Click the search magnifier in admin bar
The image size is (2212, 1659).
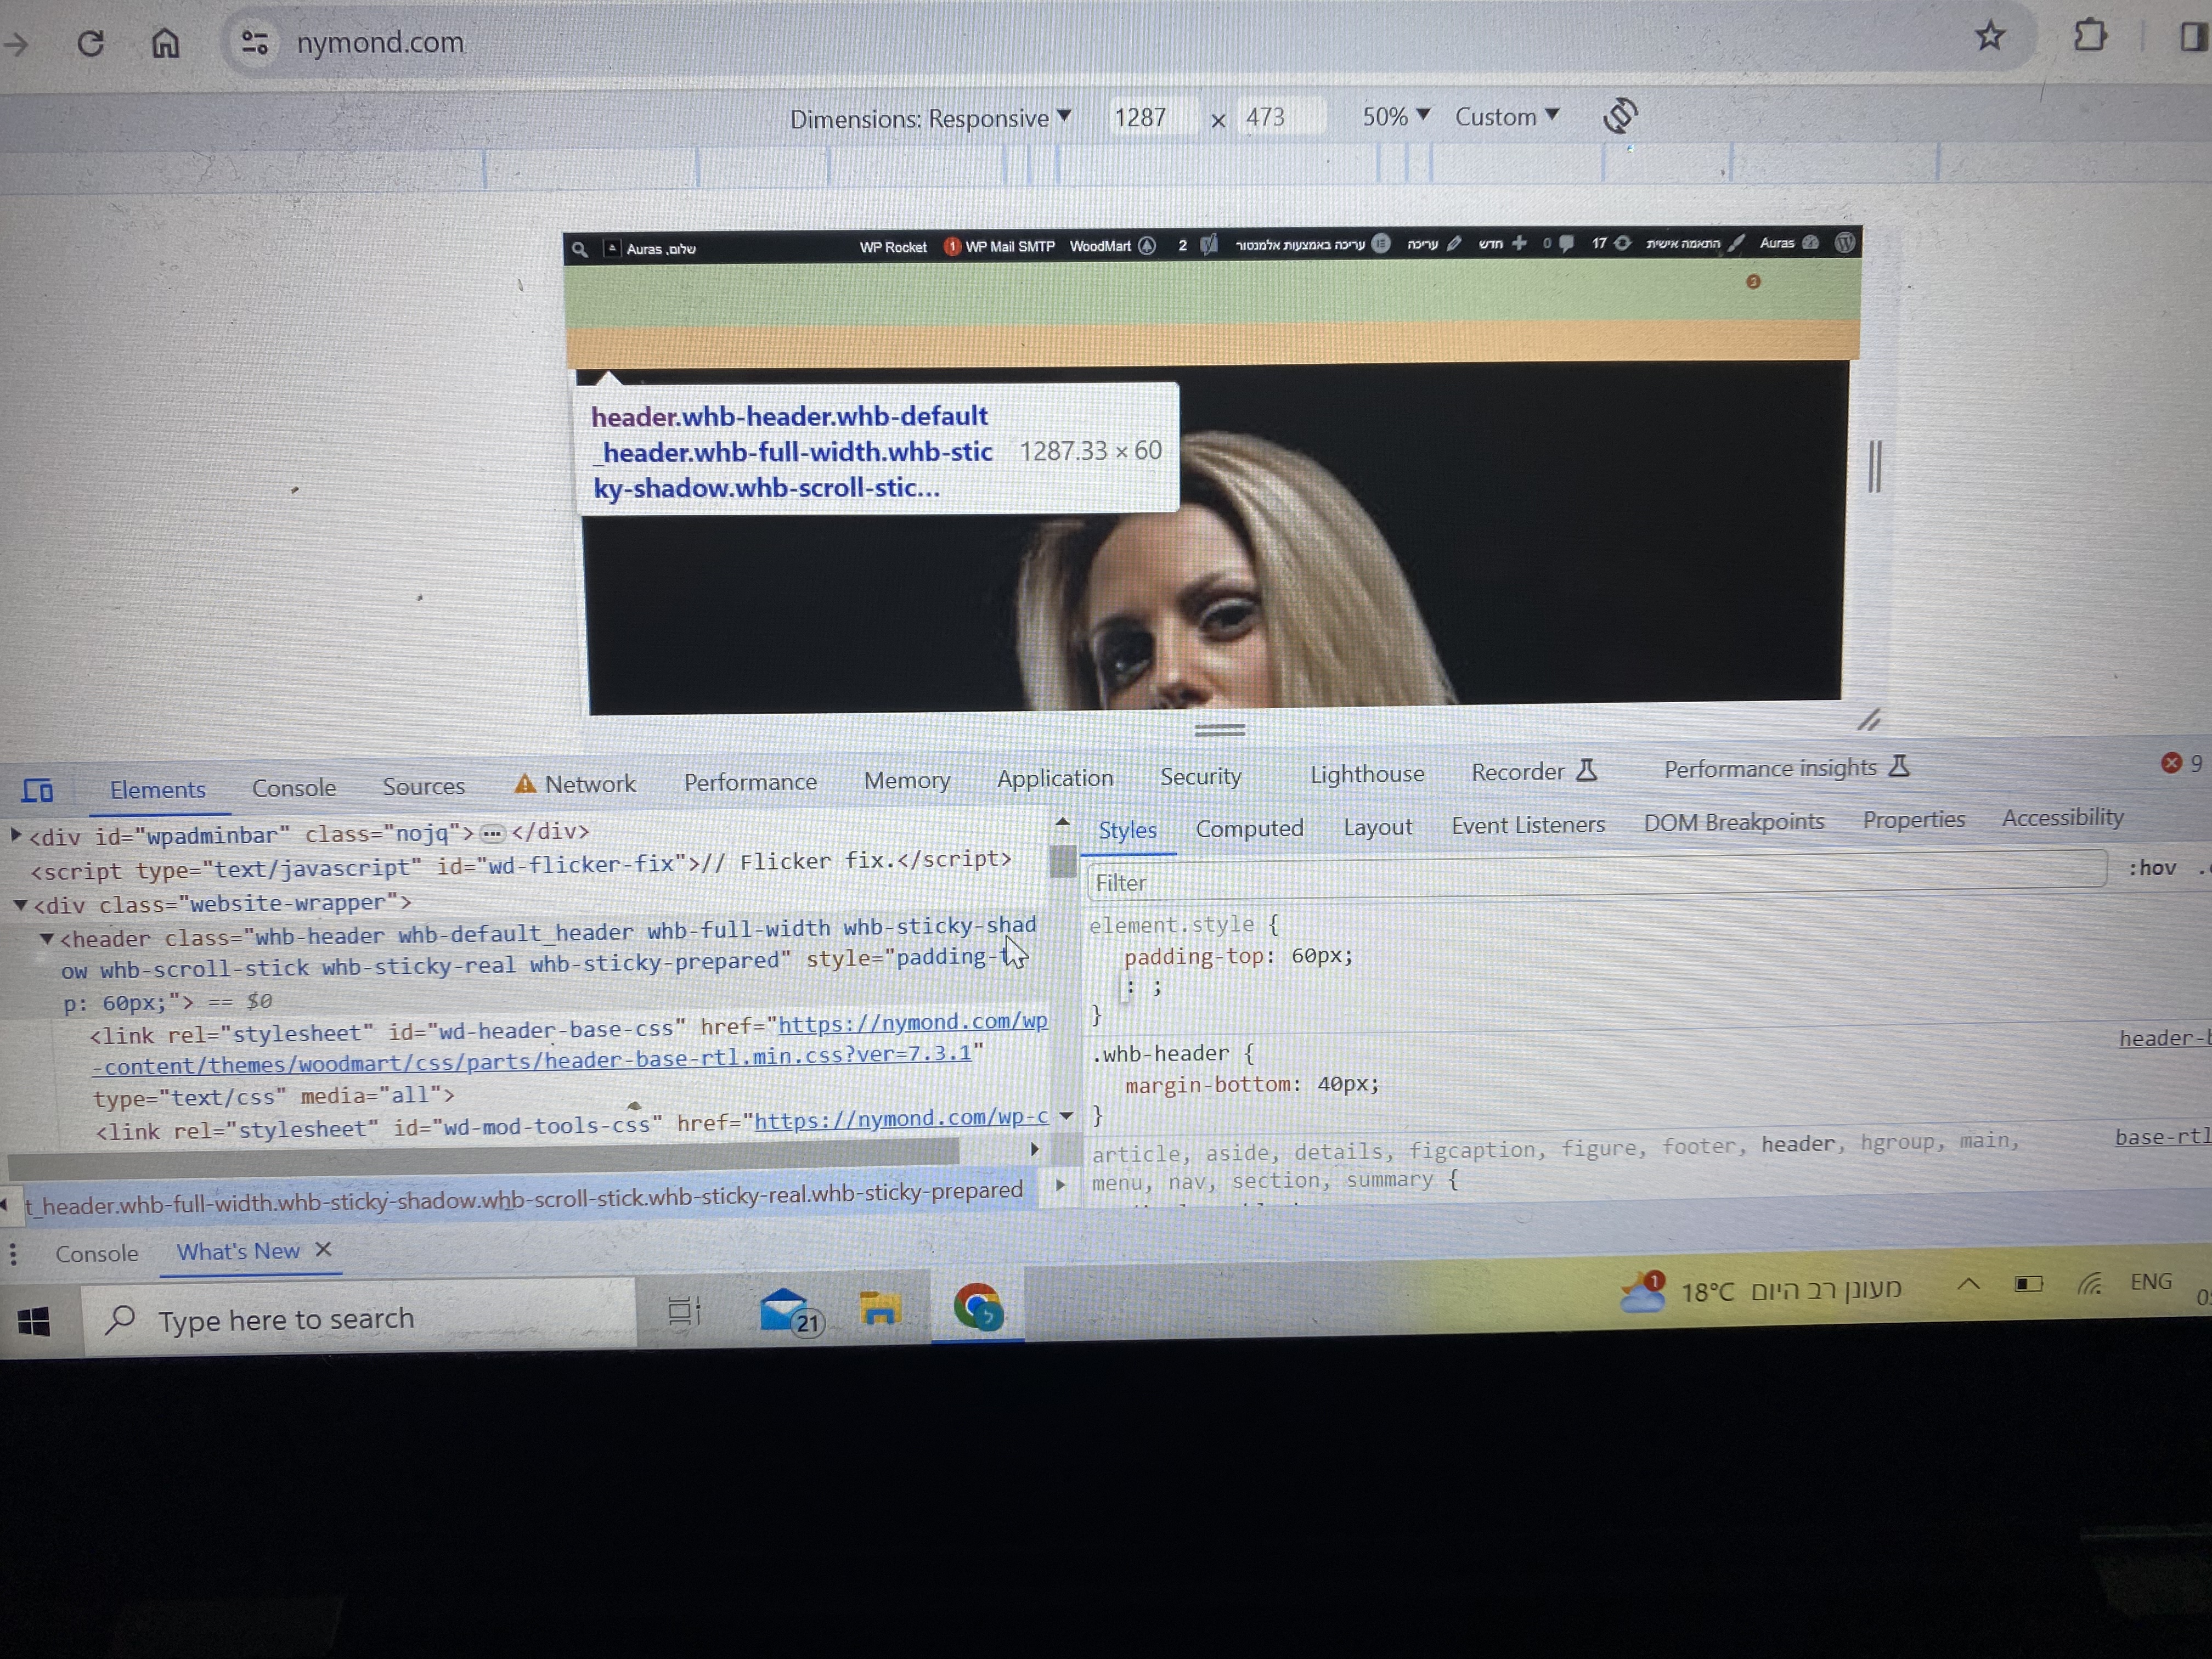point(579,249)
